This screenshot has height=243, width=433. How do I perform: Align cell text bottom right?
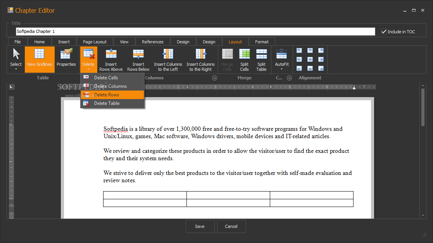pyautogui.click(x=321, y=68)
